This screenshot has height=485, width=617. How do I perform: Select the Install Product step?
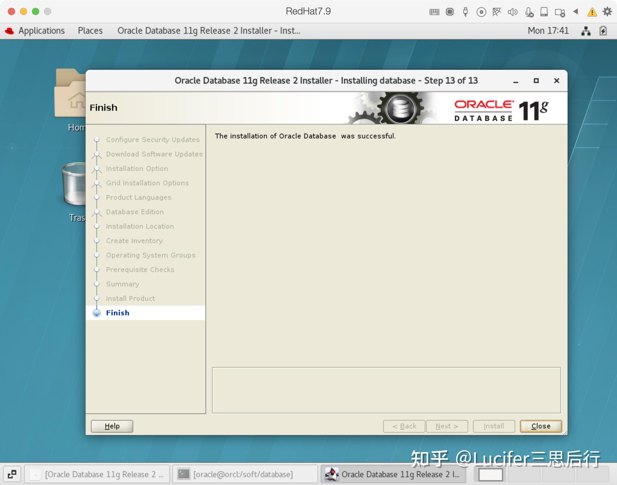(130, 298)
